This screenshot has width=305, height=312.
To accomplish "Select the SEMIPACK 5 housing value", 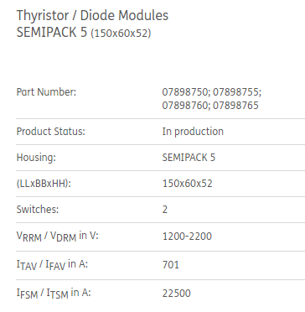I will (189, 158).
